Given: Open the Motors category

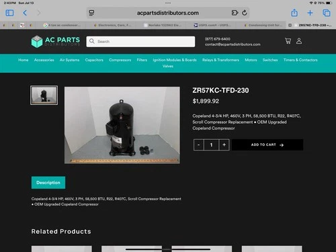Looking at the screenshot, I should pyautogui.click(x=251, y=60).
